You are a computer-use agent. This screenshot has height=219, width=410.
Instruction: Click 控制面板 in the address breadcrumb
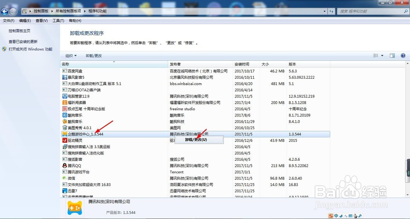click(x=41, y=11)
